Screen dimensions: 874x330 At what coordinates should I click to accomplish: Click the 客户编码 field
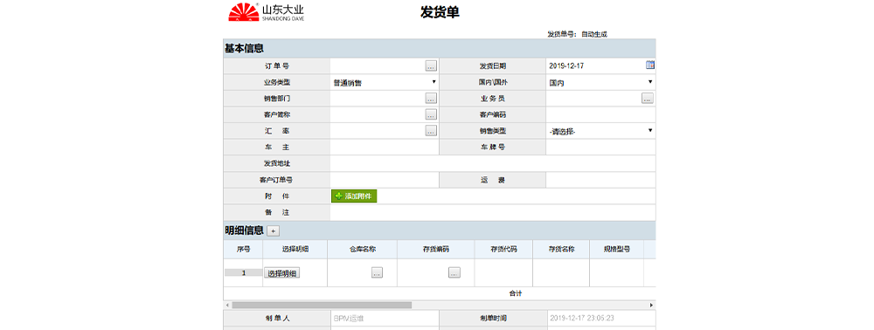pyautogui.click(x=601, y=114)
